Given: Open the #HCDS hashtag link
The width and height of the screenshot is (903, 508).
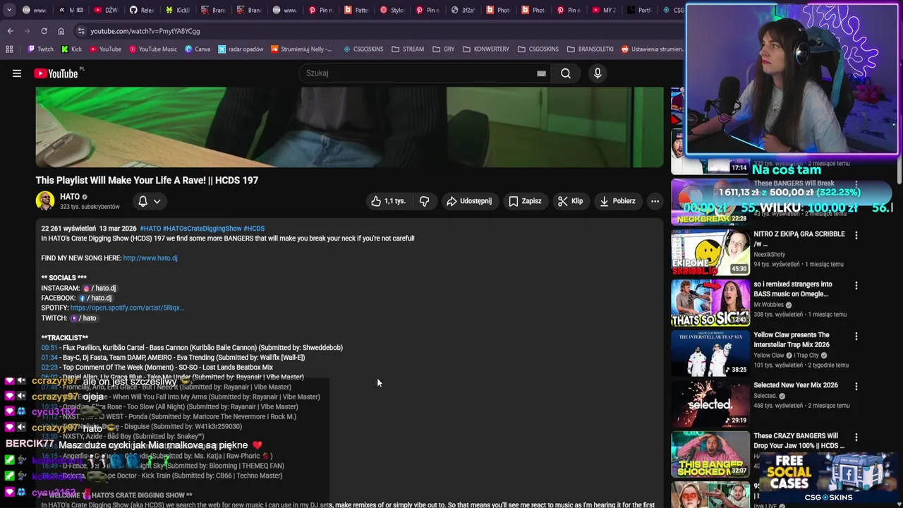Looking at the screenshot, I should click(254, 229).
